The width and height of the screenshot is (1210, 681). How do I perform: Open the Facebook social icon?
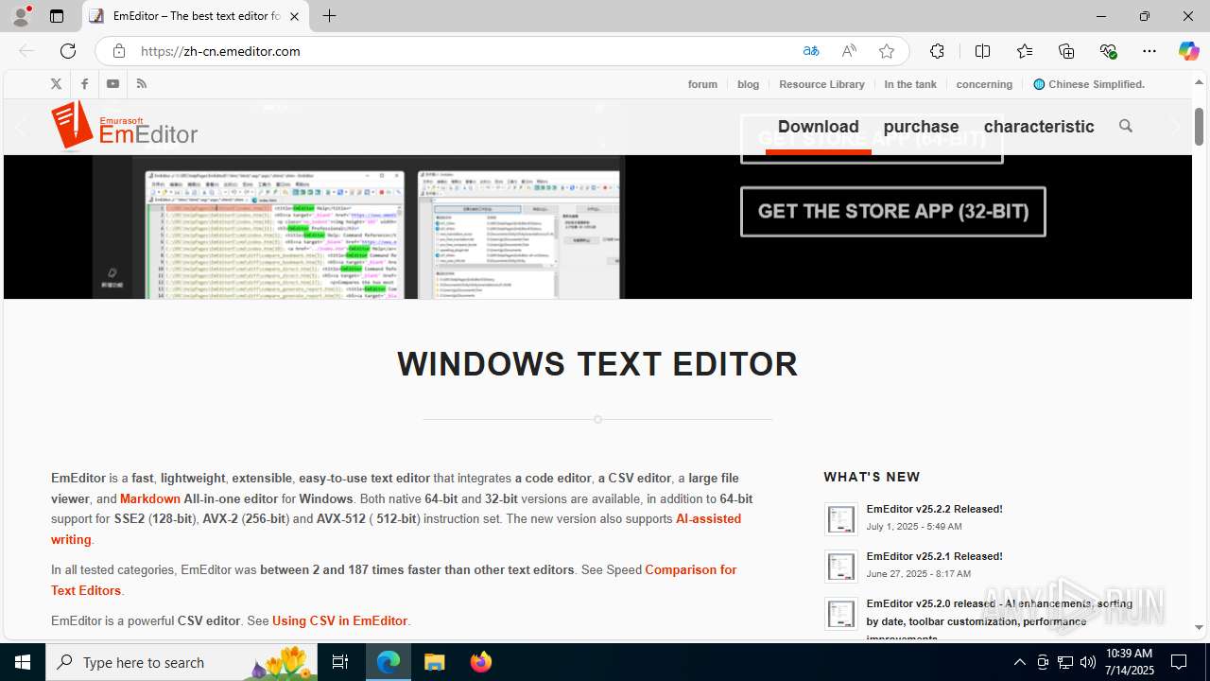pos(84,84)
